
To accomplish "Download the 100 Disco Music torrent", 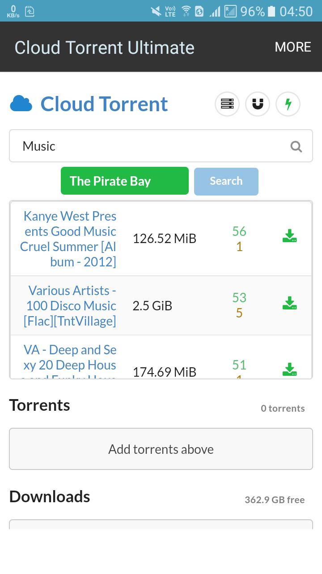I will (x=290, y=304).
